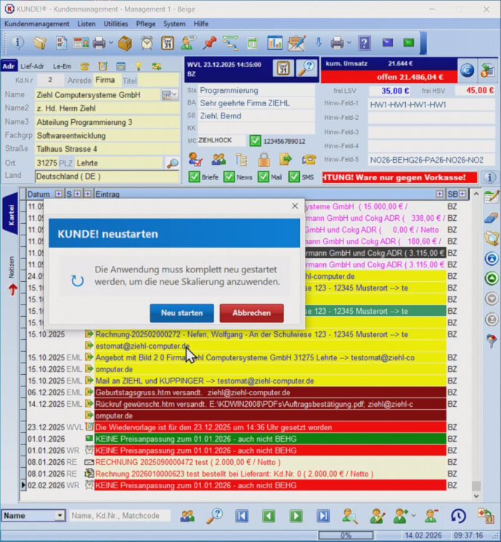Toggle the SMS checkbox
This screenshot has width=501, height=542.
click(x=293, y=177)
